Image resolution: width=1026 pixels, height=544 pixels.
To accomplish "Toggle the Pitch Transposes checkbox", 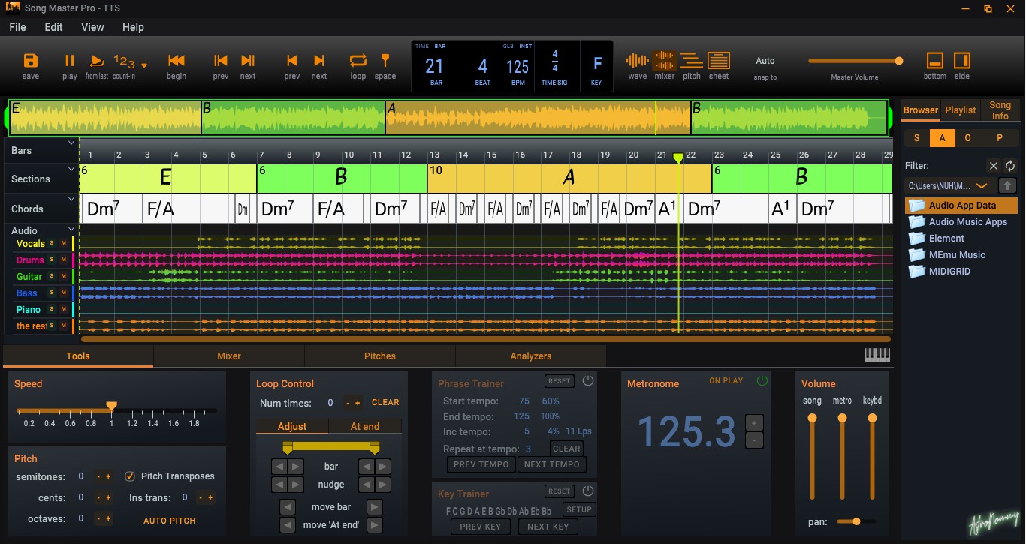I will (x=130, y=476).
